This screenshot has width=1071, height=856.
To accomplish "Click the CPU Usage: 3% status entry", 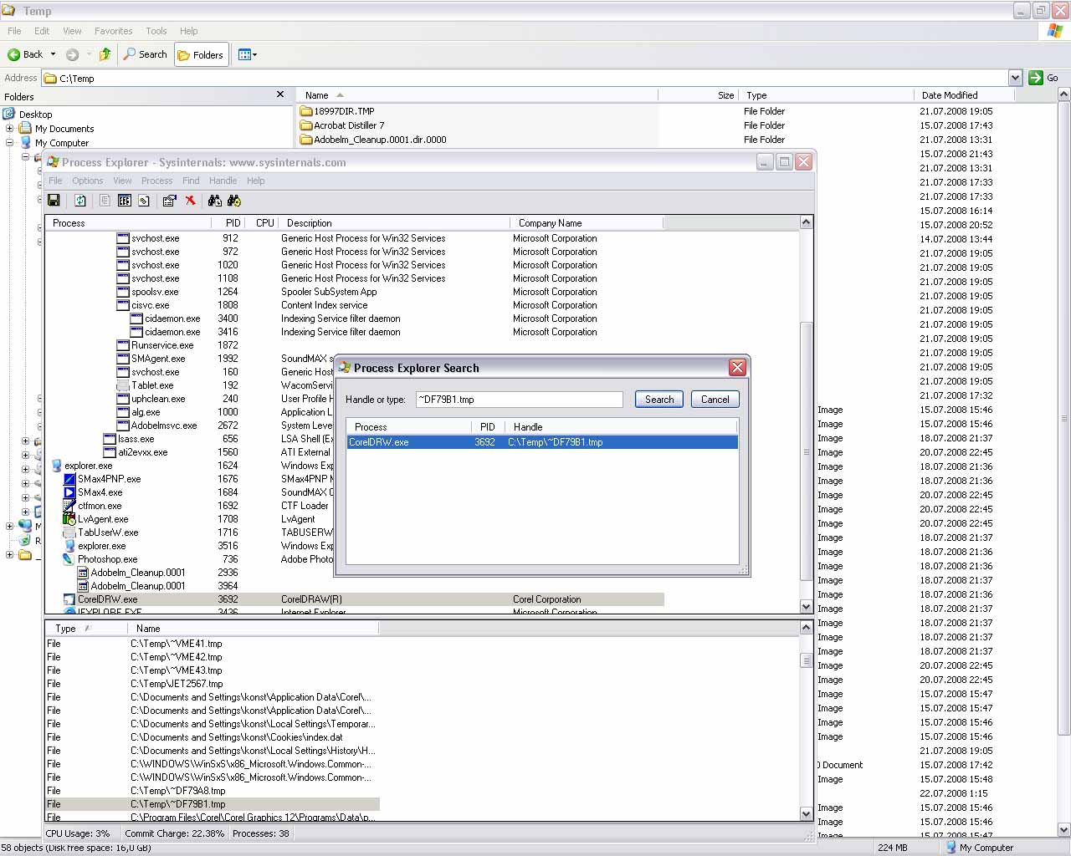I will [78, 833].
